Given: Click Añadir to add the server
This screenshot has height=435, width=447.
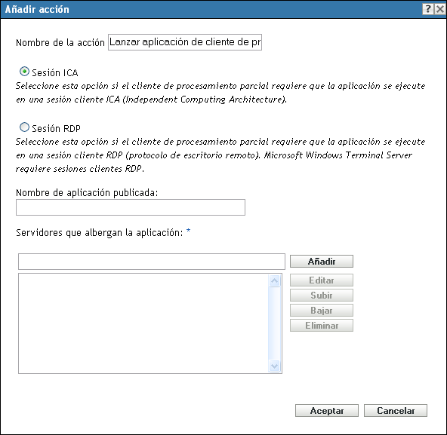Looking at the screenshot, I should pos(322,262).
